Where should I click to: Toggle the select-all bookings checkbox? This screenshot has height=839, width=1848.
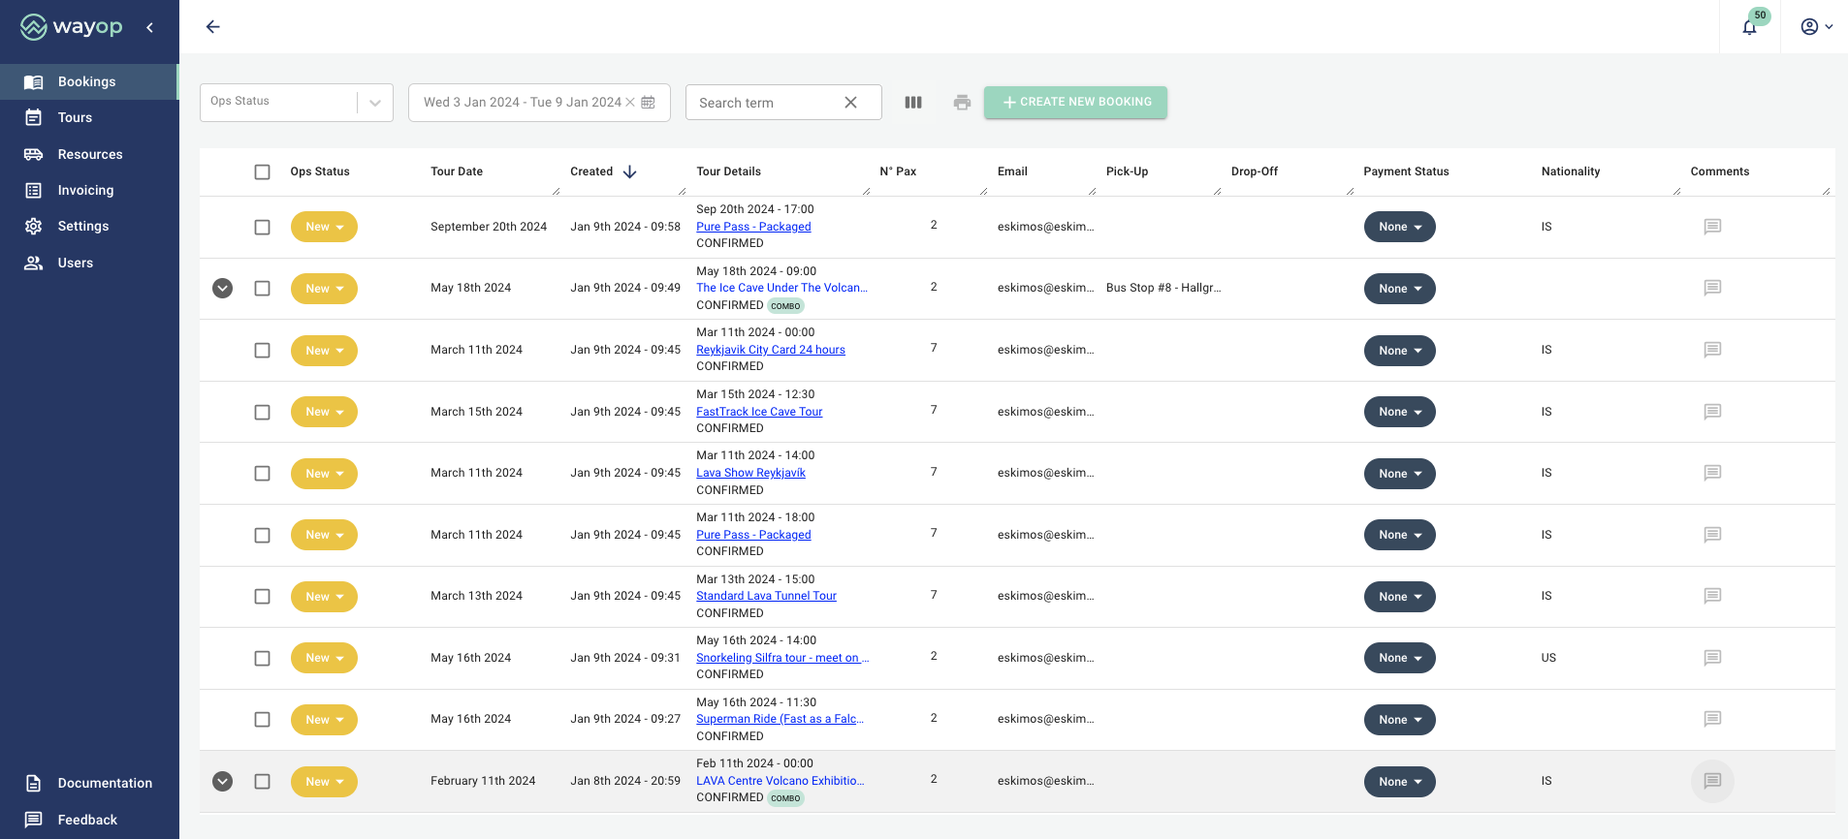tap(262, 172)
